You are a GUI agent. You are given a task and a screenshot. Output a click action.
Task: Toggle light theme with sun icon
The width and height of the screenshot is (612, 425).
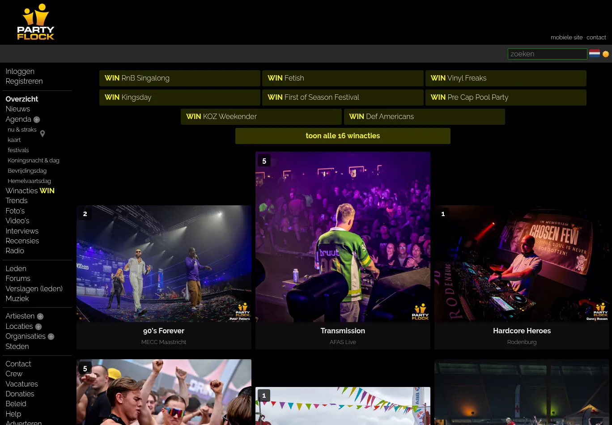606,54
